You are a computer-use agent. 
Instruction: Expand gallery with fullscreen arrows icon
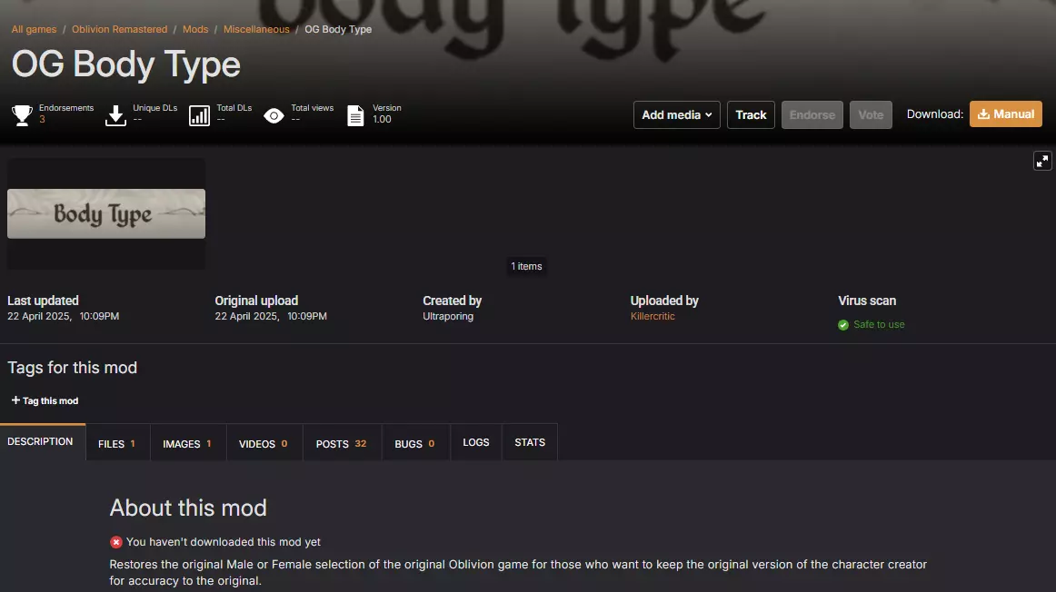1041,161
